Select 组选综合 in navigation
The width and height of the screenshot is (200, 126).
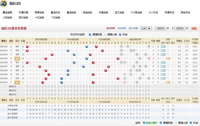[87, 12]
